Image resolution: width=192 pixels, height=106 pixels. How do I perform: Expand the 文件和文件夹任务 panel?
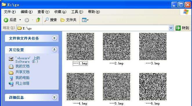pyautogui.click(x=54, y=38)
